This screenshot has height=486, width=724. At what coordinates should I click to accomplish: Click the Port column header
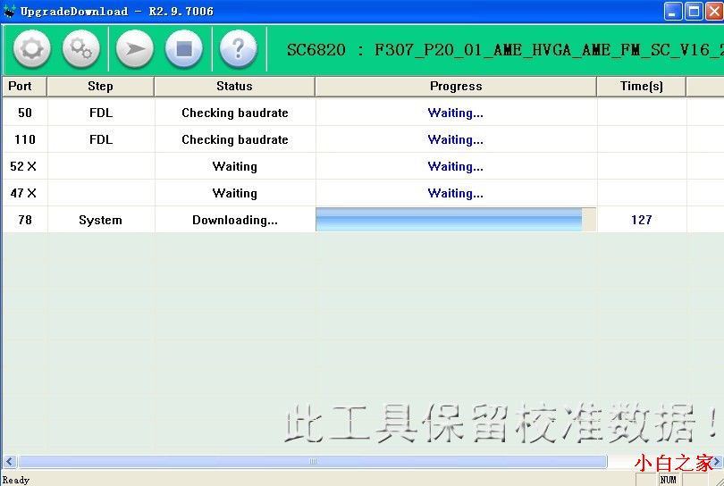point(24,87)
